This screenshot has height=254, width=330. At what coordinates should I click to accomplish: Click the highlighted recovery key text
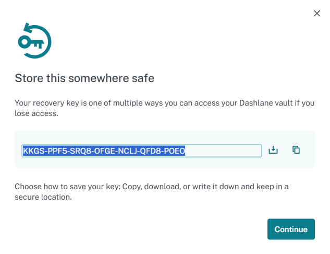104,151
